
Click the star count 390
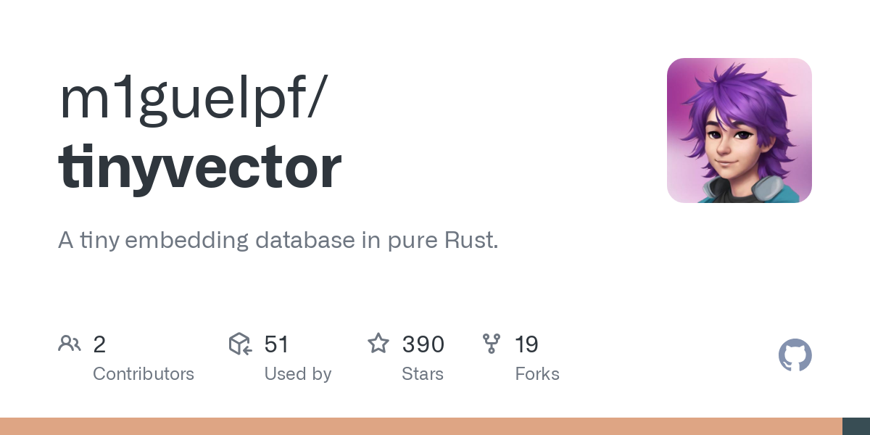click(423, 344)
